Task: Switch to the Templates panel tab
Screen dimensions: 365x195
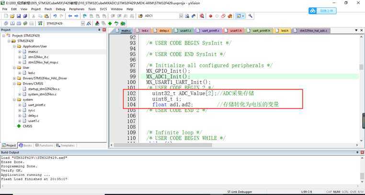Action: 66,145
